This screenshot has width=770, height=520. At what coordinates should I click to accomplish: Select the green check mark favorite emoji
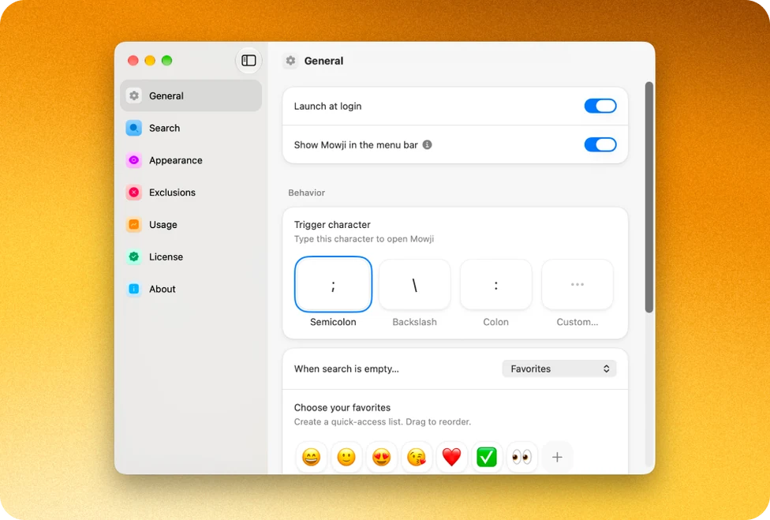coord(487,457)
